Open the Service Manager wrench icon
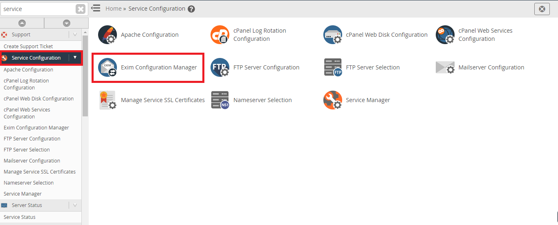This screenshot has width=558, height=225. click(332, 100)
